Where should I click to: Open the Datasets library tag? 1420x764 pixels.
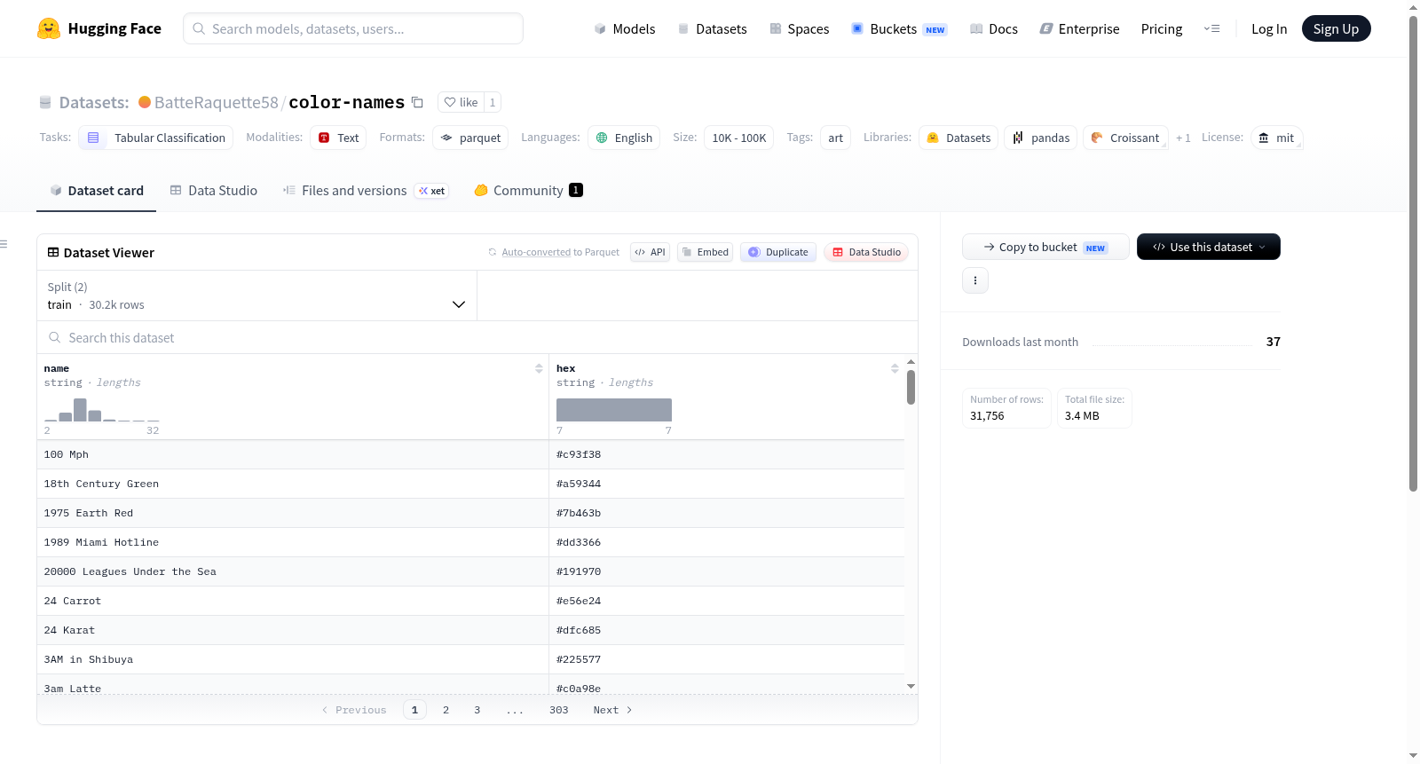click(958, 138)
